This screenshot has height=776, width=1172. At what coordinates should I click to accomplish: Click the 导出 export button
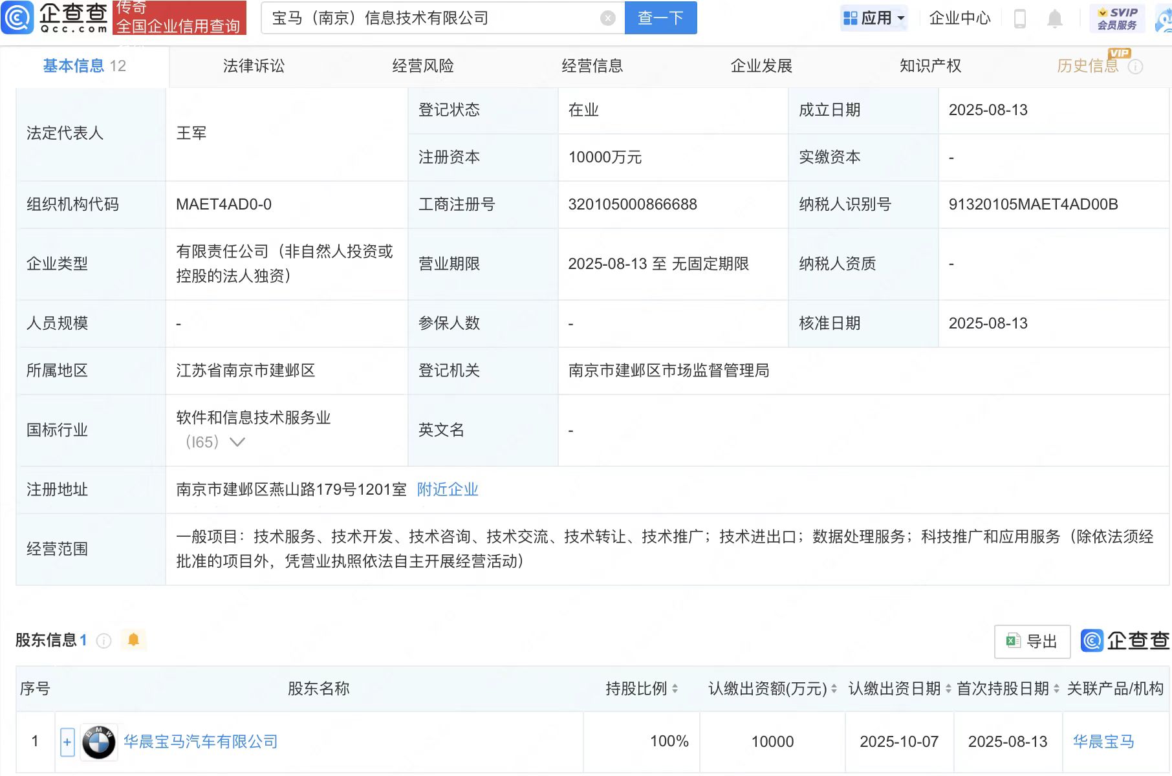click(x=1032, y=641)
